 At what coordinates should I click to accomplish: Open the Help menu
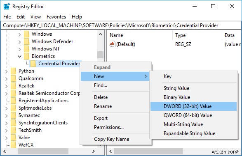click(x=77, y=17)
